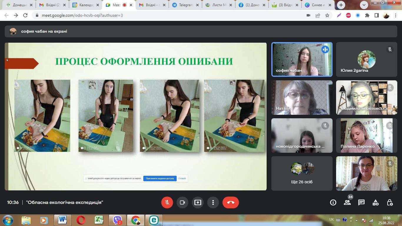
Task: Click the UK language indicator in tray
Action: 332,220
